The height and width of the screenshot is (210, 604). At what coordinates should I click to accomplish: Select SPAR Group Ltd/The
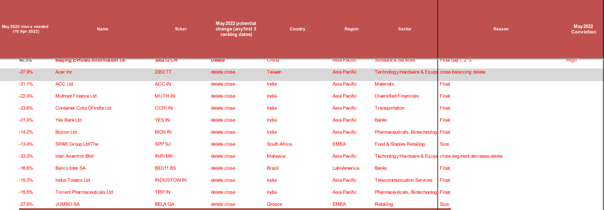click(77, 144)
